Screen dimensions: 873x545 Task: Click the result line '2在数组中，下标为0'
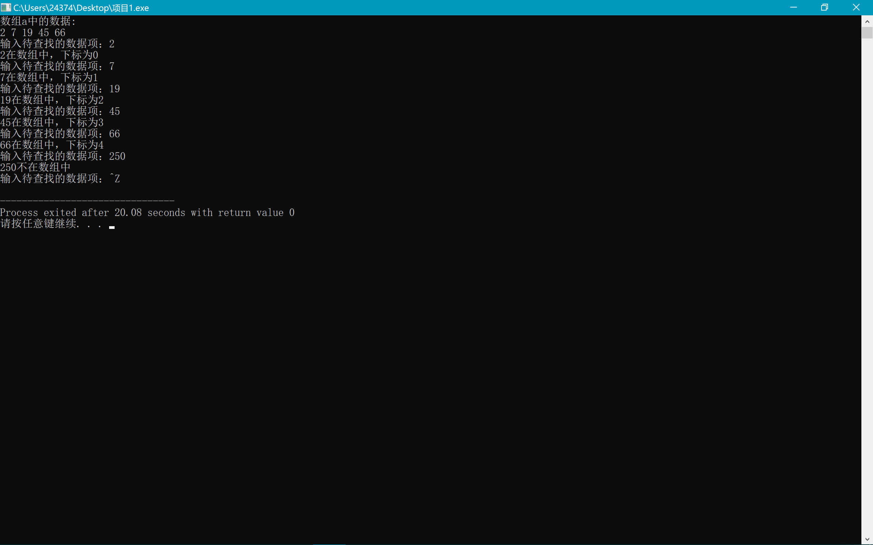pyautogui.click(x=49, y=55)
